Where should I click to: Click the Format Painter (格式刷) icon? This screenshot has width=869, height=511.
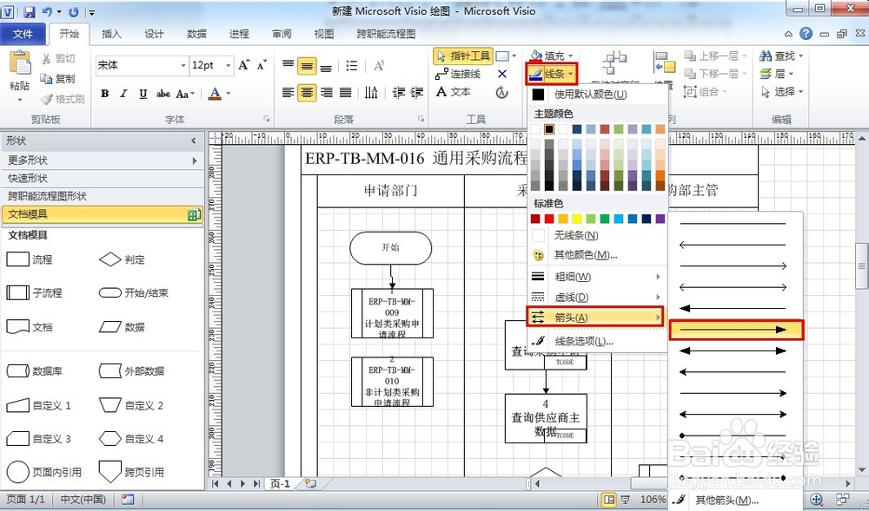[x=47, y=99]
